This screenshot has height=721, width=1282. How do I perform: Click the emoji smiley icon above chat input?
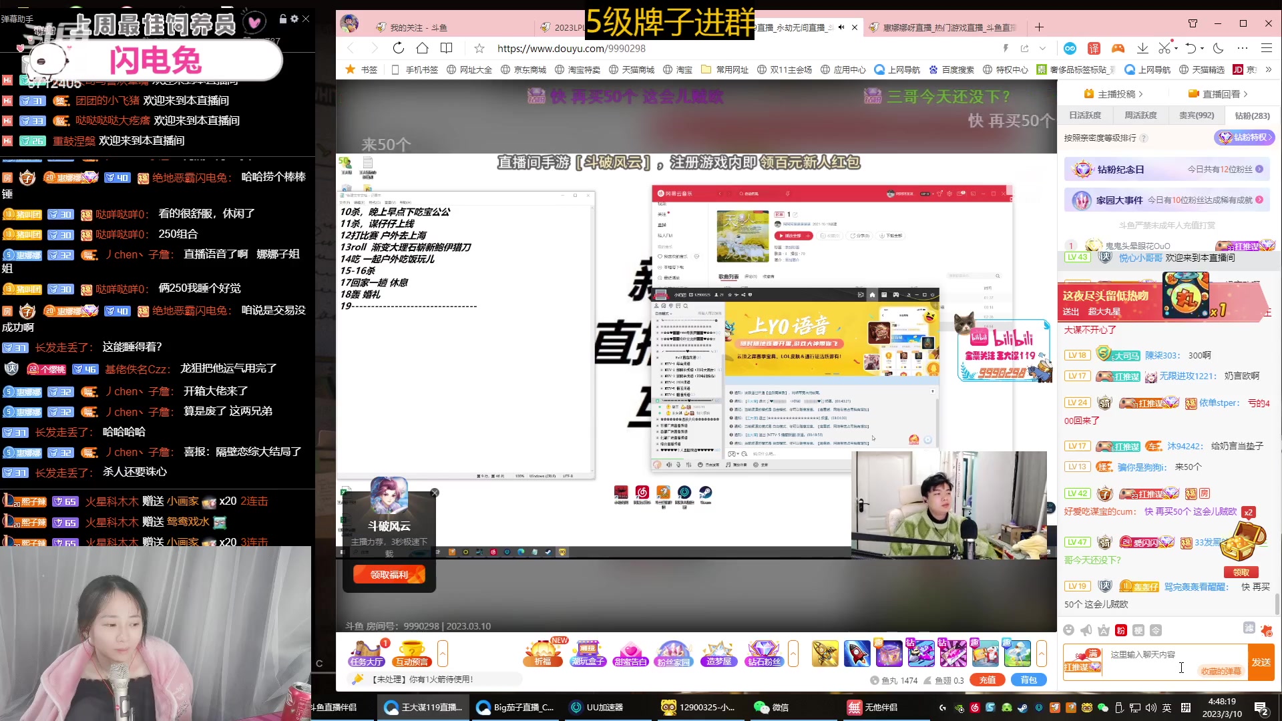1068,630
